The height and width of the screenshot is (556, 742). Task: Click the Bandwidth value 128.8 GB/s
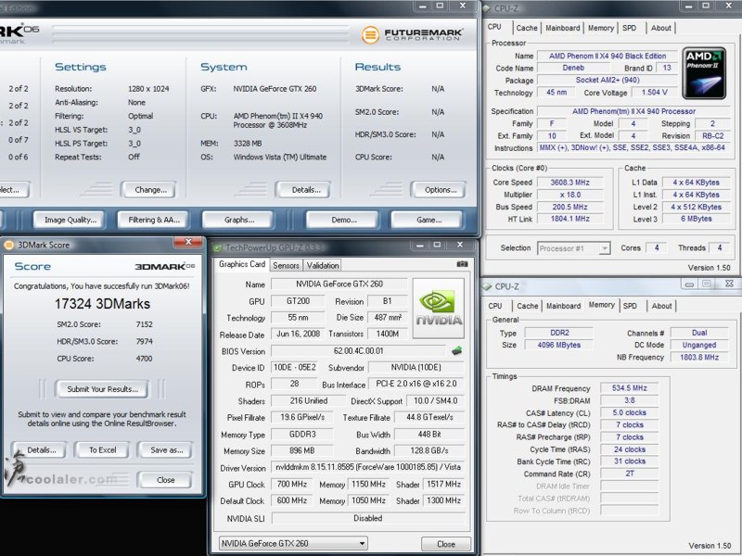[x=429, y=451]
